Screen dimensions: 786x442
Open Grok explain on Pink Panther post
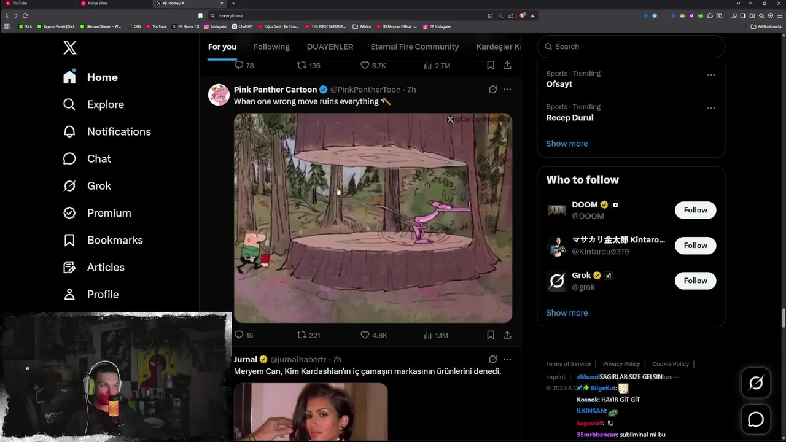492,90
